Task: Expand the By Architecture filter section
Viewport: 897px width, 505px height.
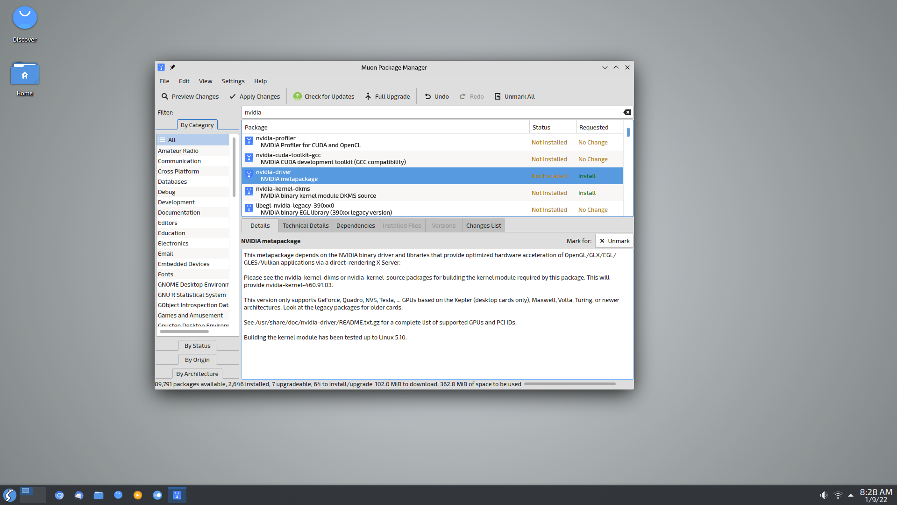Action: [197, 374]
